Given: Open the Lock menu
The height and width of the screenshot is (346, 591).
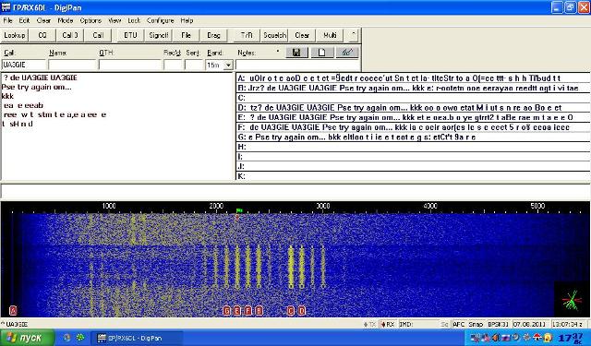Looking at the screenshot, I should click(134, 20).
